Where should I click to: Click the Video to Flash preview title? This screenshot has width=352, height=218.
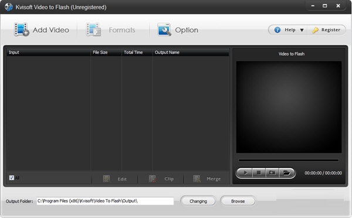292,54
